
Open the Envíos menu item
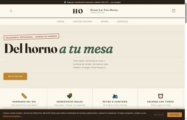[x=105, y=21]
